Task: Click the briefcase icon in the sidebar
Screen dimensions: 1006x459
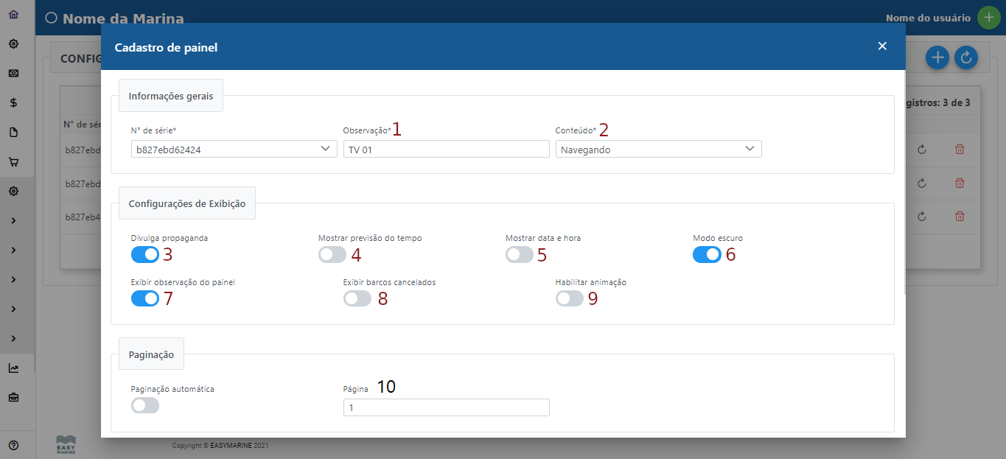Action: coord(13,397)
